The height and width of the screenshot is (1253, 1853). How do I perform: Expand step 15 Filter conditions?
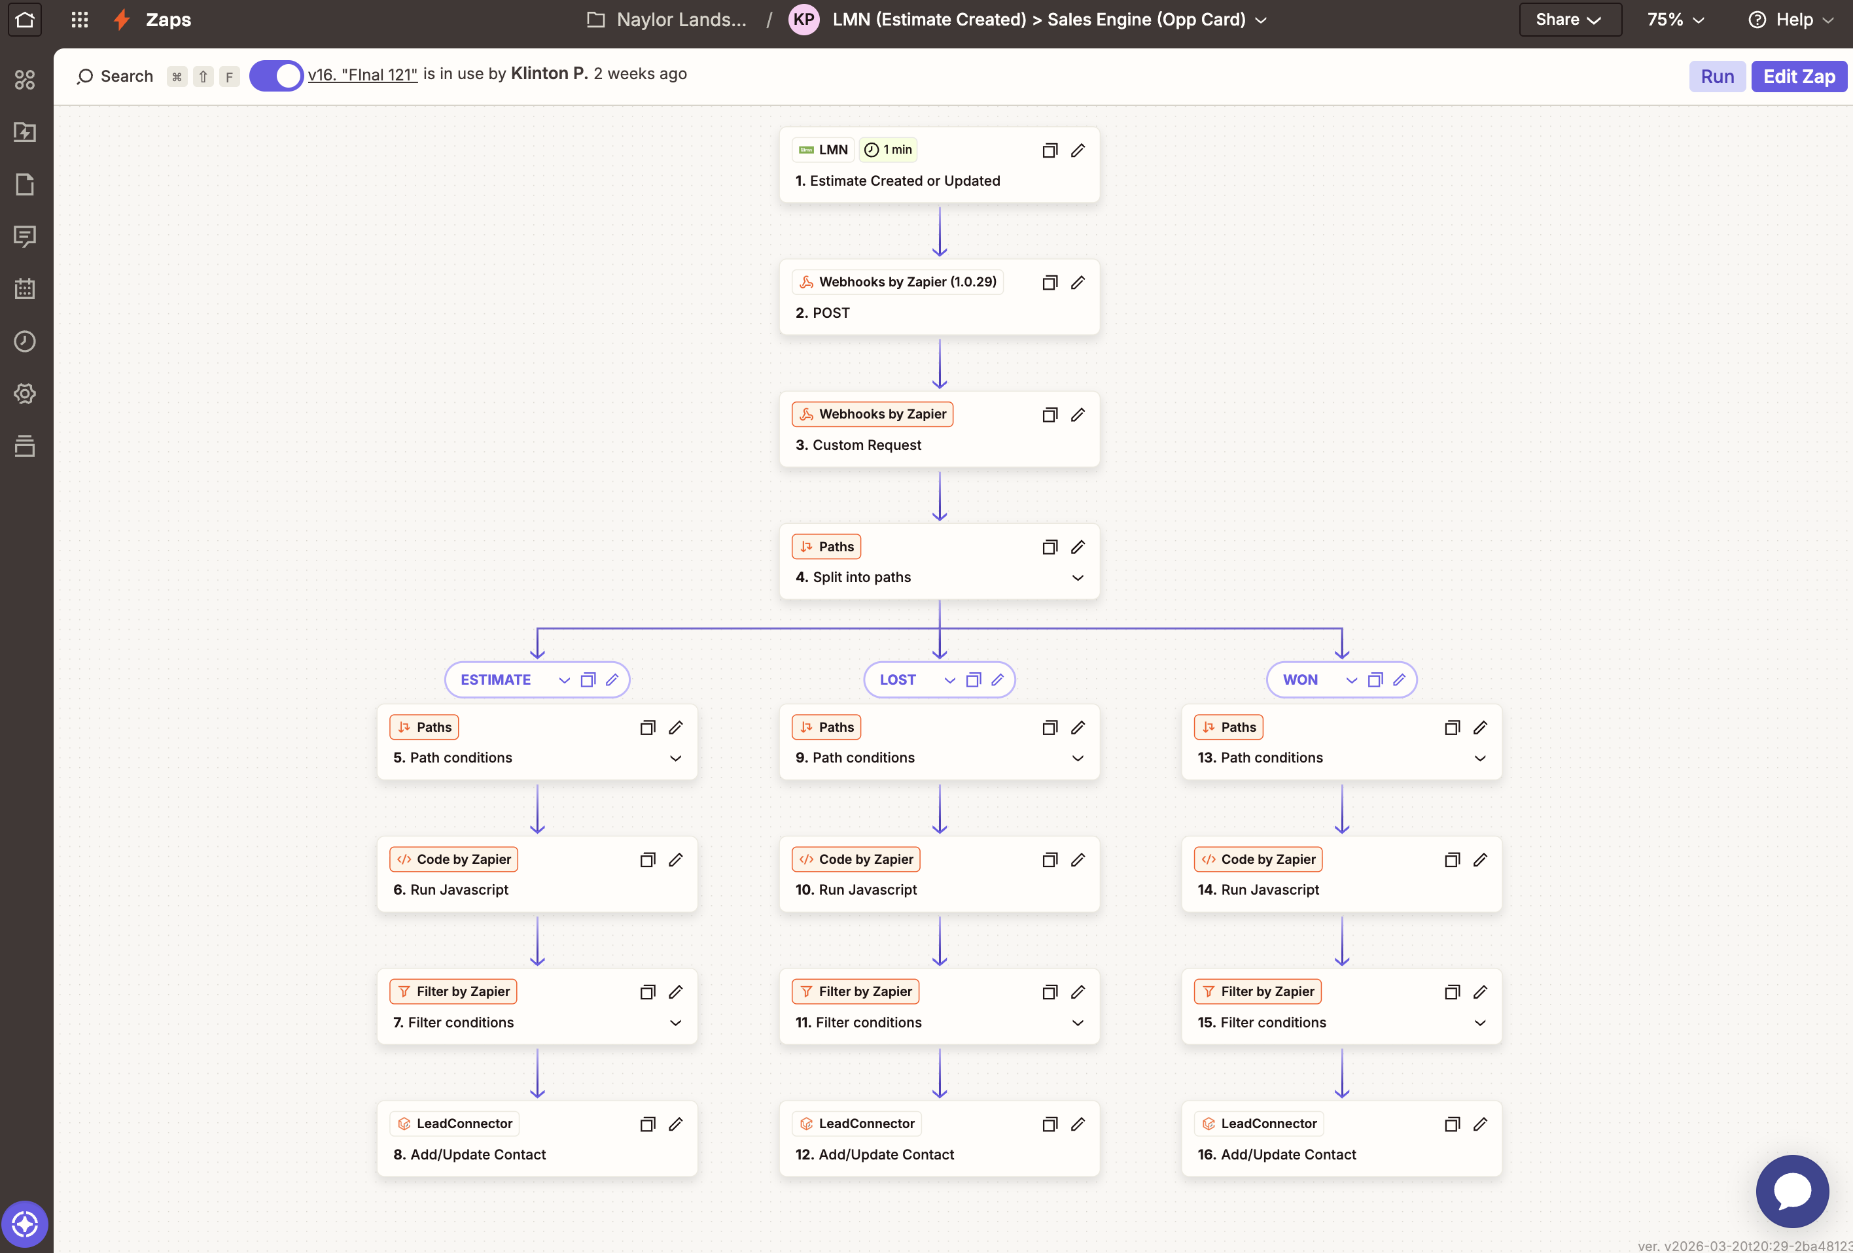tap(1480, 1023)
